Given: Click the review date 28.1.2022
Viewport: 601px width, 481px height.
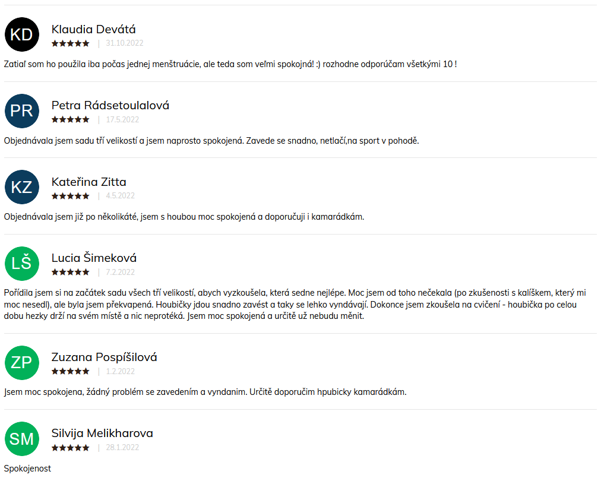Looking at the screenshot, I should [122, 447].
